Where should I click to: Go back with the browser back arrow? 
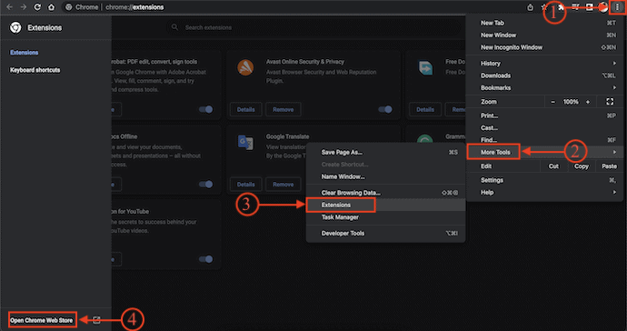tap(9, 7)
